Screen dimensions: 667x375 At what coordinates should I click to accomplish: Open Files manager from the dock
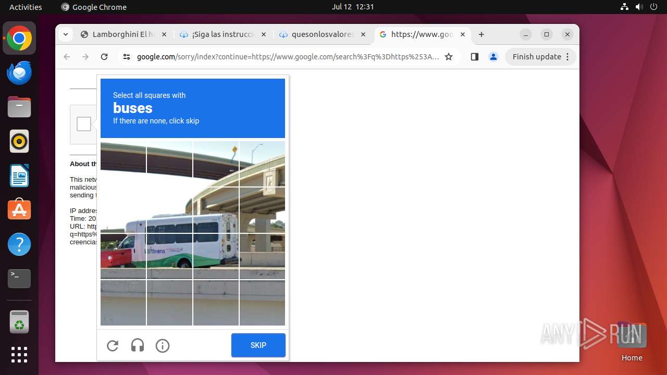pyautogui.click(x=19, y=107)
